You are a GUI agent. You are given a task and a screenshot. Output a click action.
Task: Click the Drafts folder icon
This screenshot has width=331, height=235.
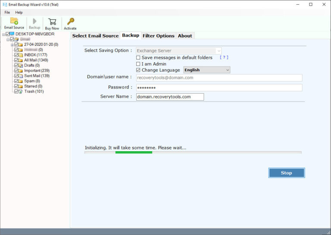coord(21,66)
